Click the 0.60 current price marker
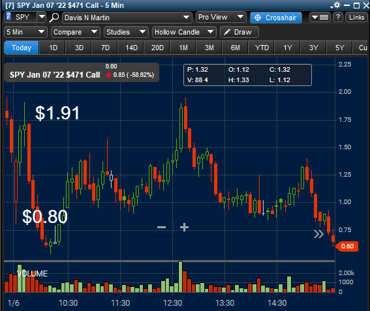The width and height of the screenshot is (370, 311). tap(347, 246)
